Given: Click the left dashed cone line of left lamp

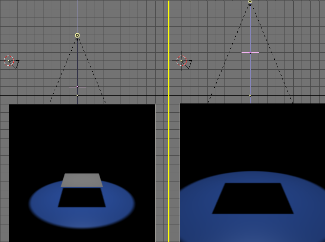Looking at the screenshot, I should (63, 71).
